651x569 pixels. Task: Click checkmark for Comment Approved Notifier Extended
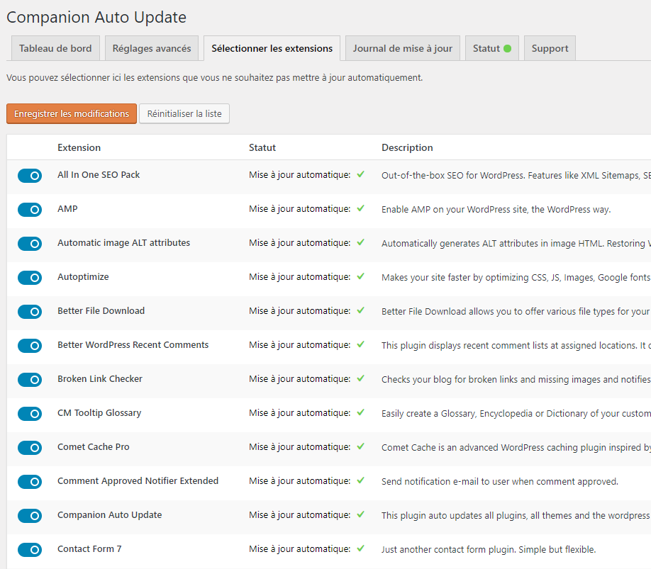point(360,480)
